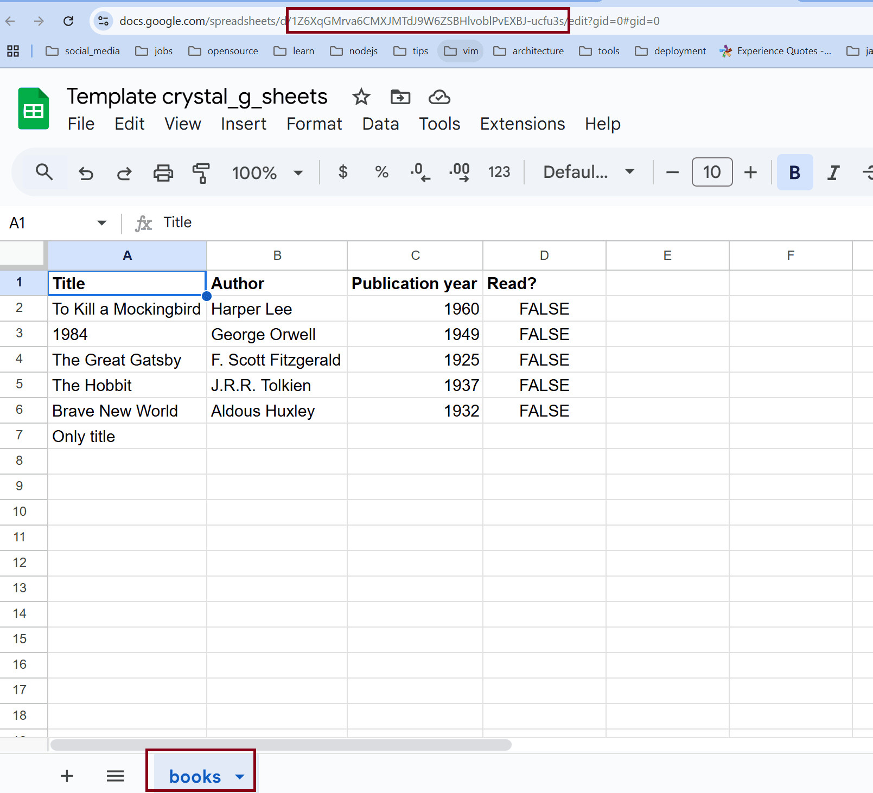Open the View menu

tap(183, 124)
